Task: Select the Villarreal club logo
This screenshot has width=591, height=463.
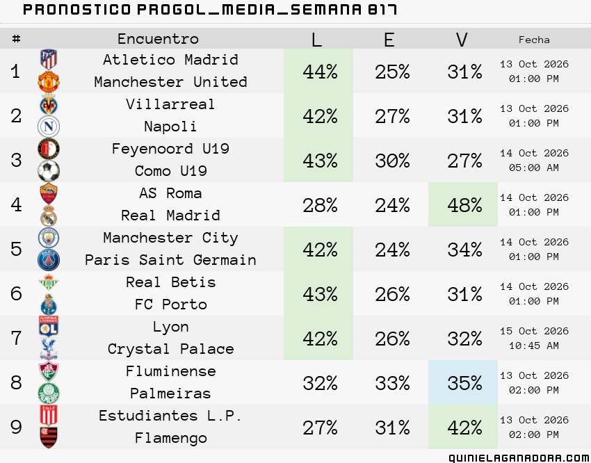Action: pos(49,104)
